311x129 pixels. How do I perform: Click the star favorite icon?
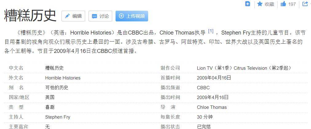260,4
